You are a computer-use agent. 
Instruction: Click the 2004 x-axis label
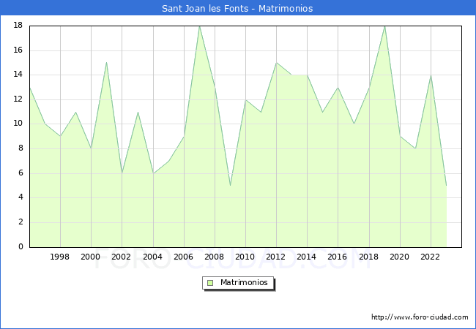pyautogui.click(x=152, y=257)
